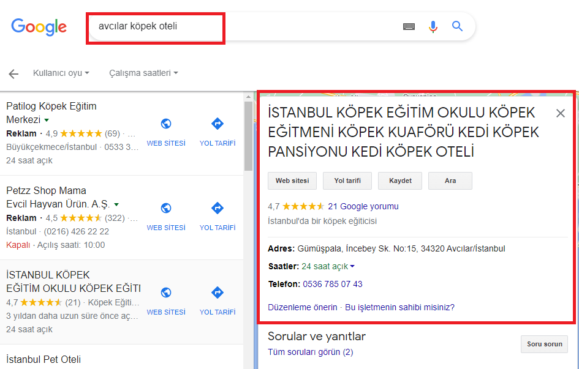Open ad info arrow next to Patilog Merkezi
Screen dimensions: 579x369
pos(47,120)
